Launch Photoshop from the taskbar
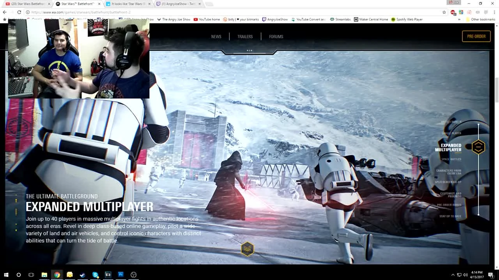The image size is (499, 280). [x=120, y=275]
